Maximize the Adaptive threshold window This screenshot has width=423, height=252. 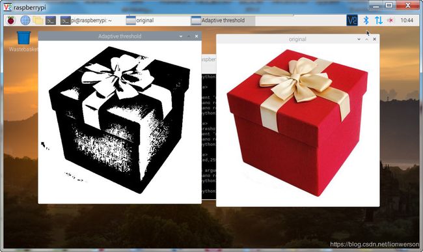click(x=189, y=36)
